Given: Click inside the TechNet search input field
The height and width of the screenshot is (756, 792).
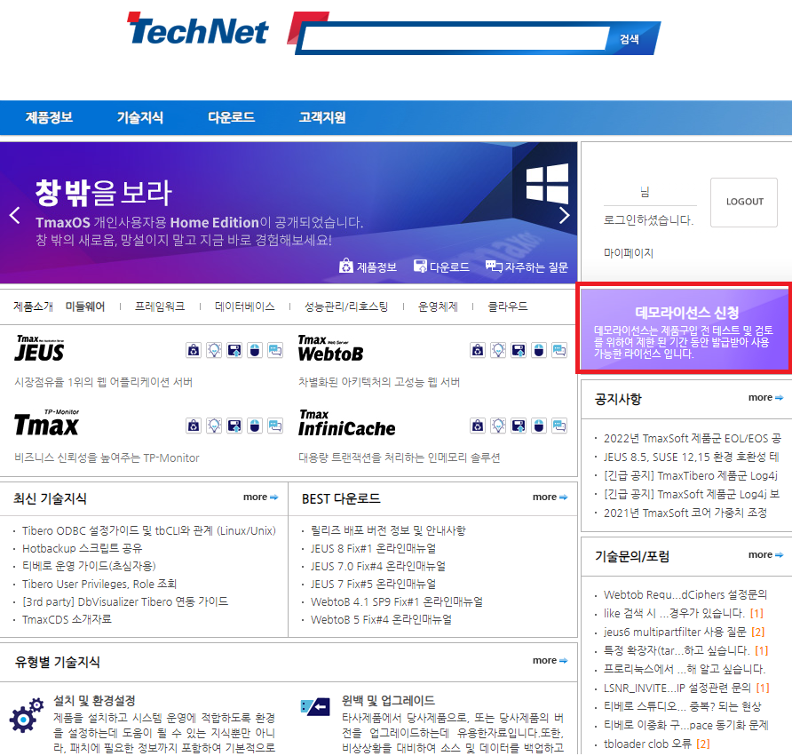Looking at the screenshot, I should coord(454,38).
